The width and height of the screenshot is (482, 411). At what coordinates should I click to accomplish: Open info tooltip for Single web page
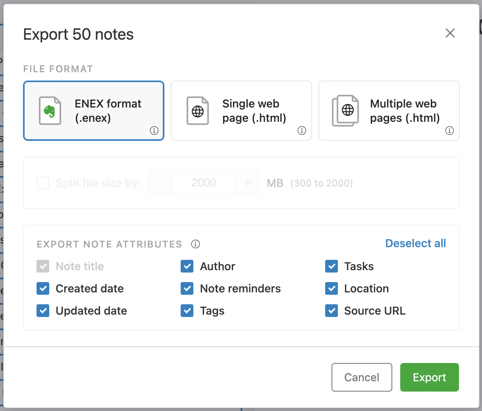[302, 131]
